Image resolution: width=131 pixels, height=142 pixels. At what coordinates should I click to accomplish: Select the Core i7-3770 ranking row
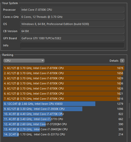[x=64, y=119]
